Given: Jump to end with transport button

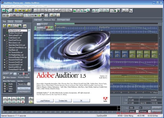Looking at the screenshot, I should pyautogui.click(x=18, y=102).
